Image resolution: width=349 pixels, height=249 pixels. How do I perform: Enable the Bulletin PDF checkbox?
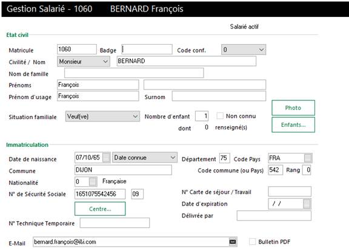tap(253, 242)
